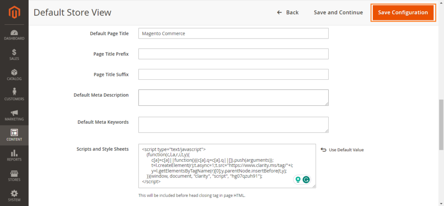Viewport: 444px width, 206px height.
Task: Click the green Grammarly icon in script box
Action: (306, 180)
